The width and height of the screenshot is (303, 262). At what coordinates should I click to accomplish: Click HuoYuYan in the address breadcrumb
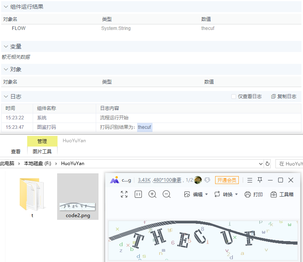72,164
